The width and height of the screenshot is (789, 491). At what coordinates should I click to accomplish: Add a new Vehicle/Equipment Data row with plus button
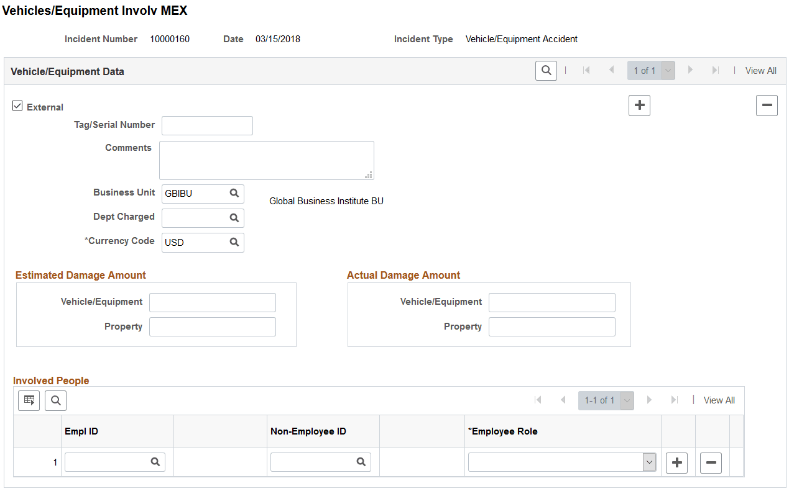pyautogui.click(x=639, y=105)
